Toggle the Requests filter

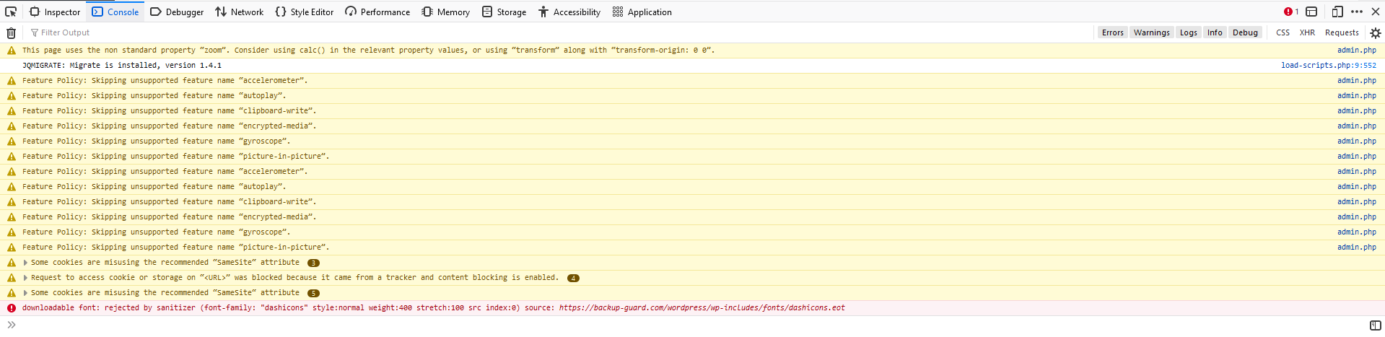tap(1342, 32)
